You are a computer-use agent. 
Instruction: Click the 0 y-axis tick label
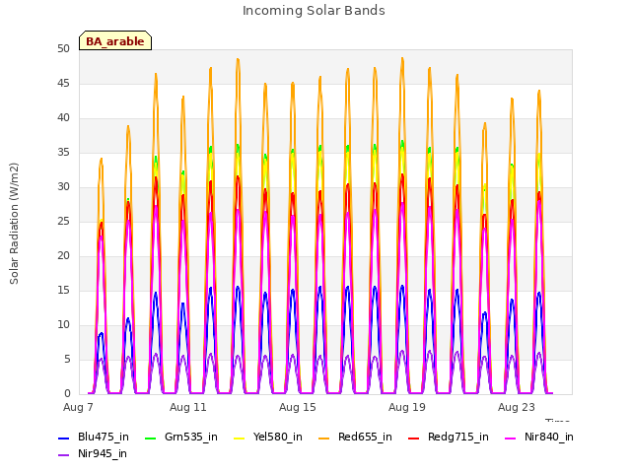(x=67, y=394)
